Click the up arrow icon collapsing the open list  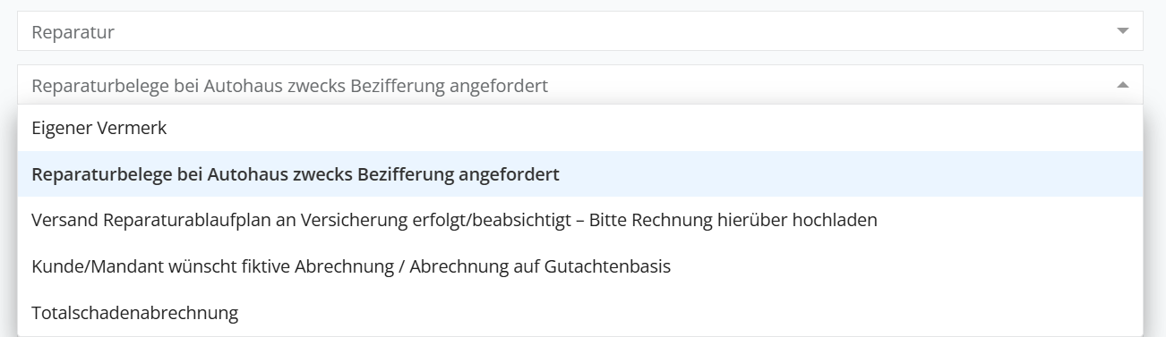(1123, 85)
